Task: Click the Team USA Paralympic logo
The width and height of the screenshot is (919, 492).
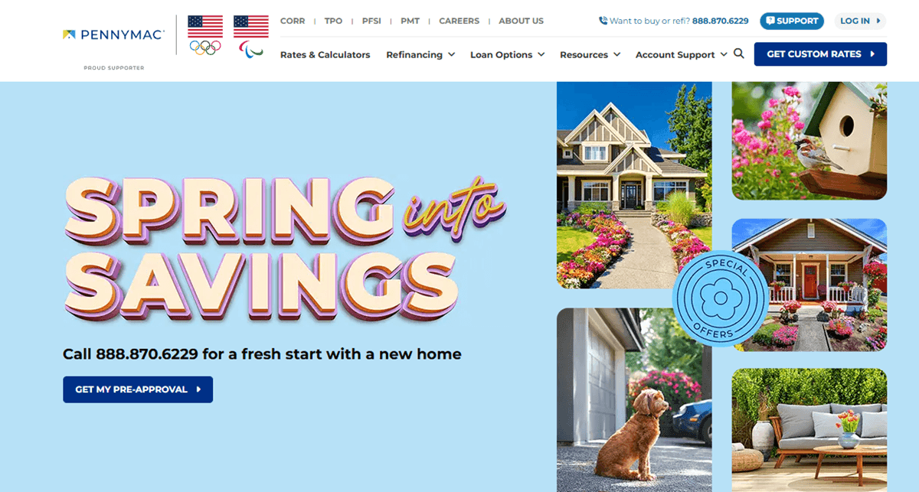Action: [251, 37]
